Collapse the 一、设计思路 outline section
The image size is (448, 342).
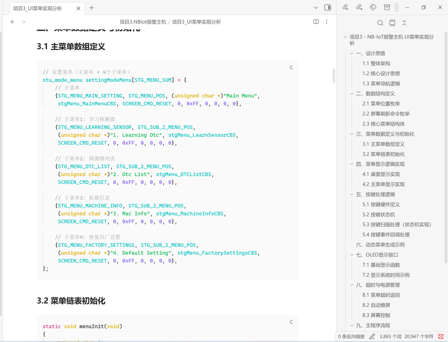pos(352,54)
